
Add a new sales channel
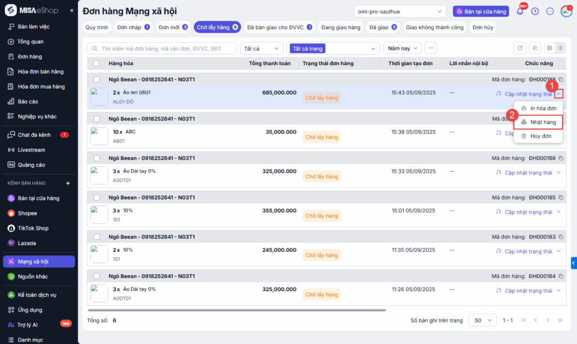[68, 183]
